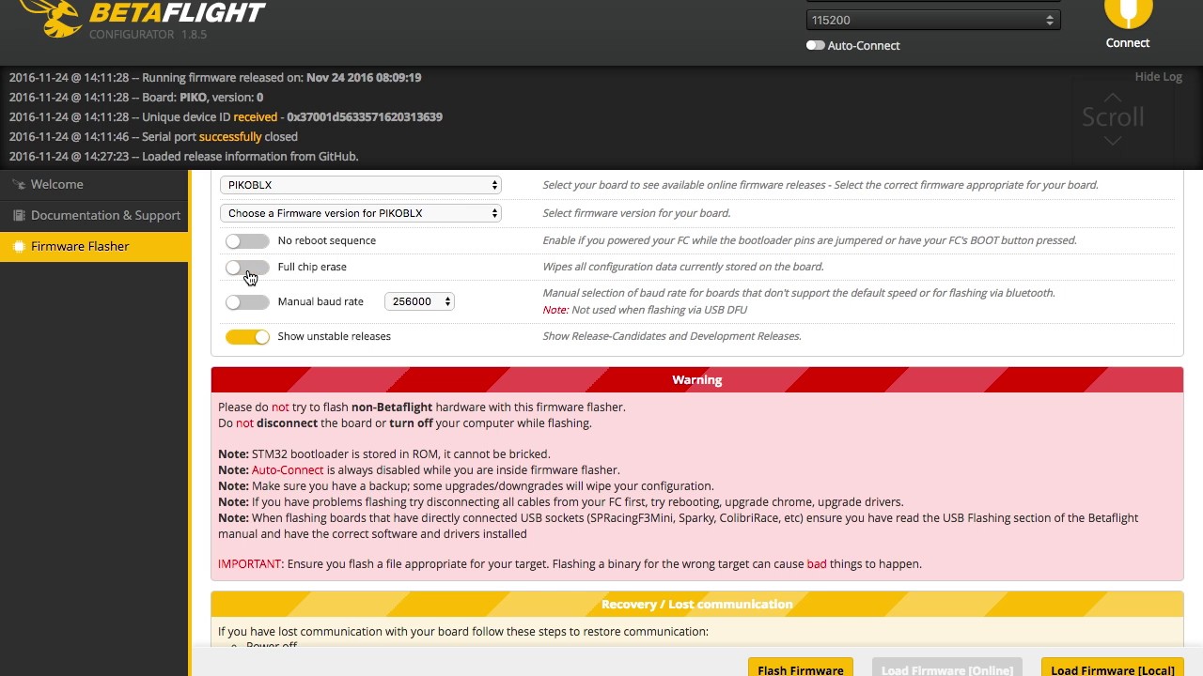Click the red Warning header
This screenshot has height=676, width=1203.
(x=697, y=380)
